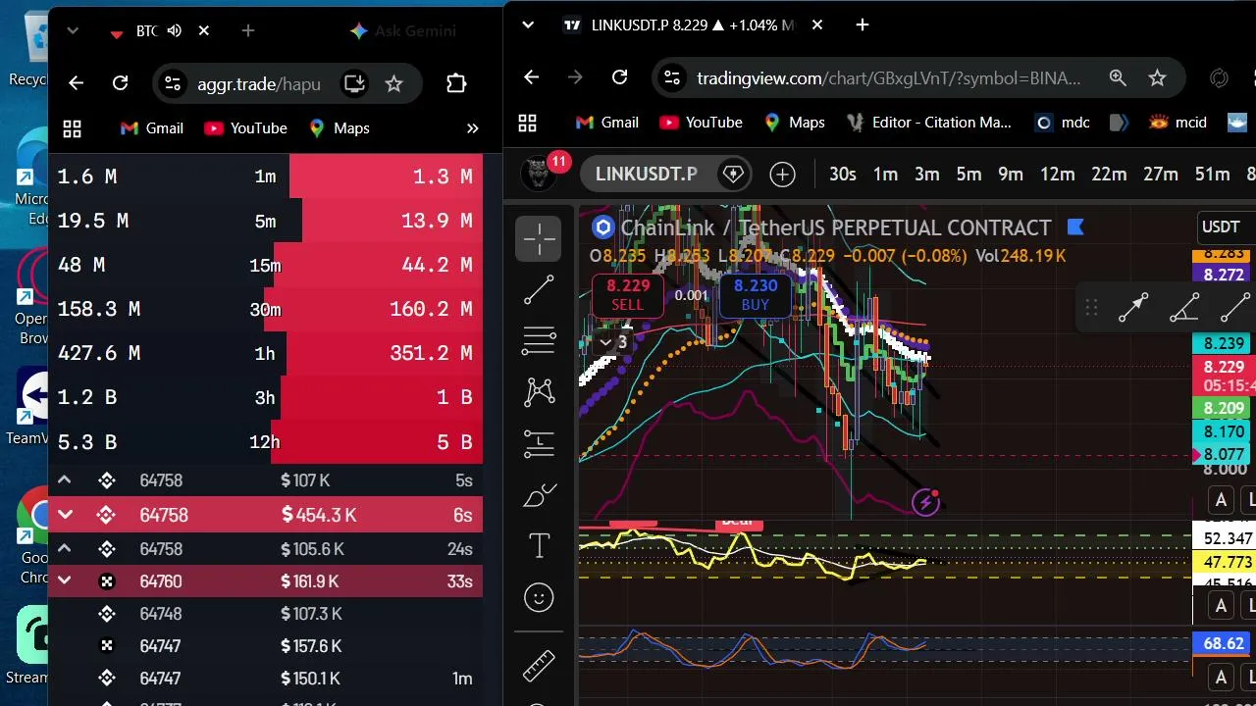1256x706 pixels.
Task: Open the tab search chevron in aggr.trade window
Action: tap(73, 30)
